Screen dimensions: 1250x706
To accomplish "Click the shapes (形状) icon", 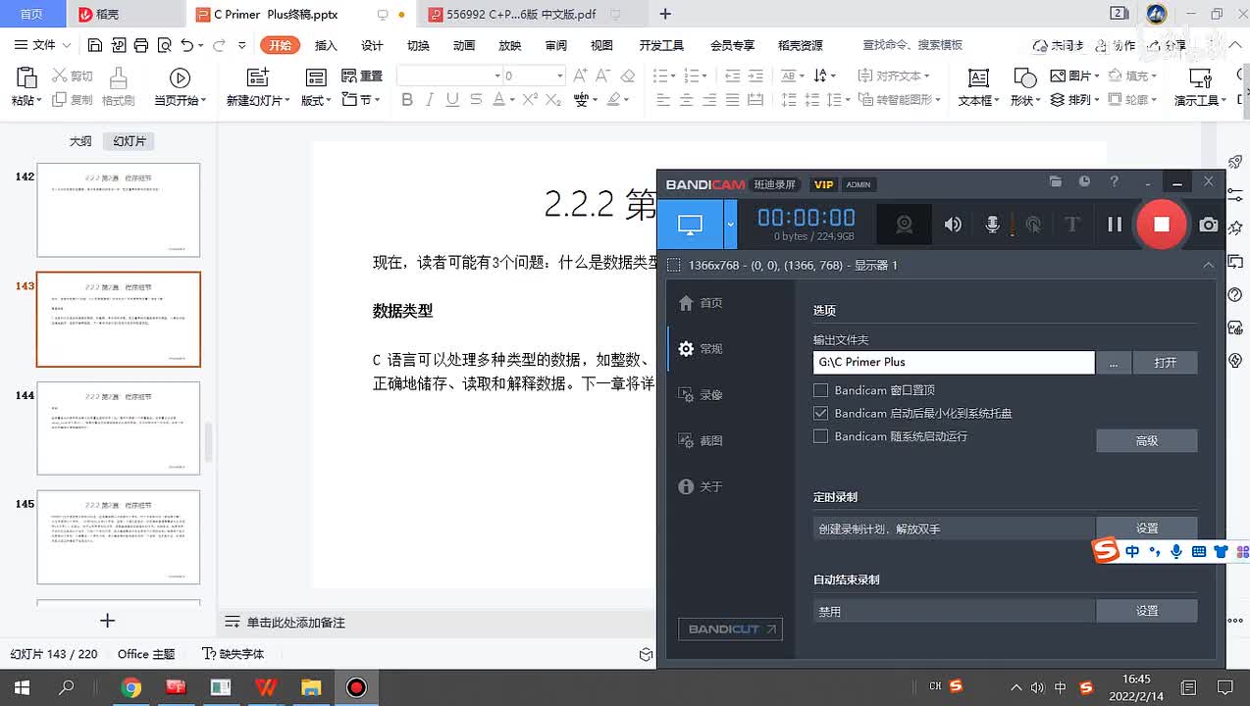I will 1024,78.
